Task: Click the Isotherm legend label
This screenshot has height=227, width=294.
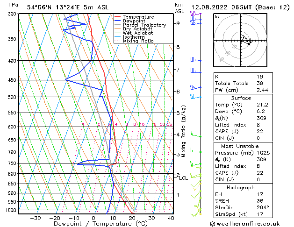Action: (134, 37)
